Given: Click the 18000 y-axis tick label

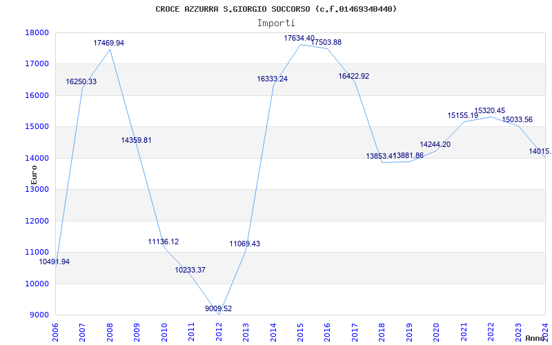Looking at the screenshot, I should point(37,32).
